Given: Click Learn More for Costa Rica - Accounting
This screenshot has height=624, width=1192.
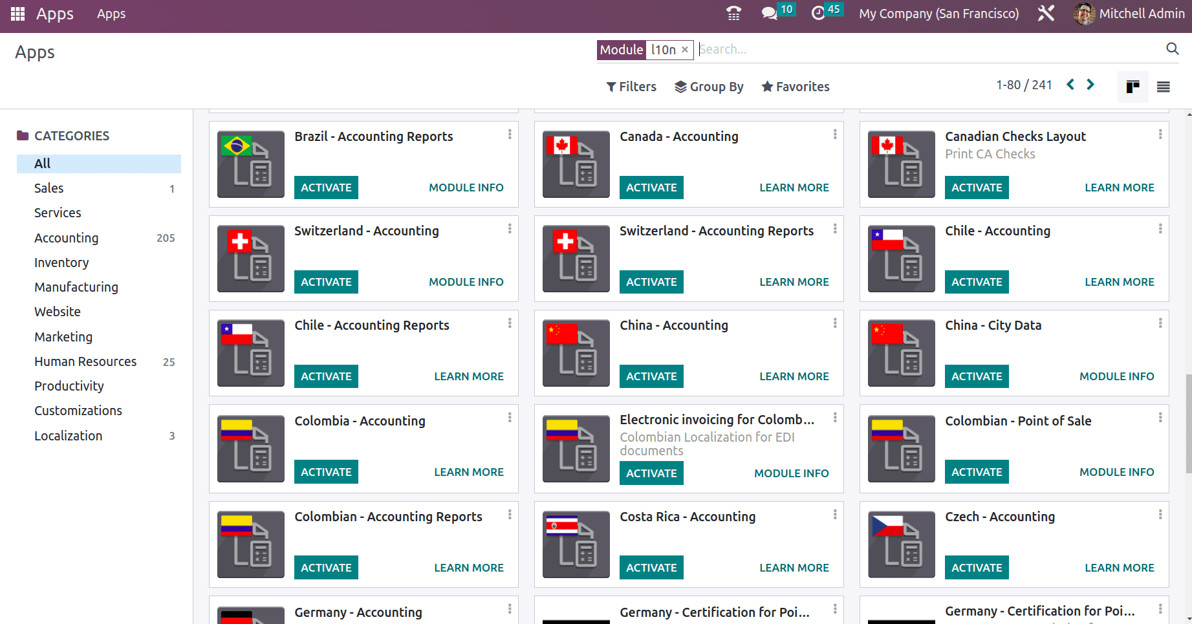Looking at the screenshot, I should coord(794,568).
